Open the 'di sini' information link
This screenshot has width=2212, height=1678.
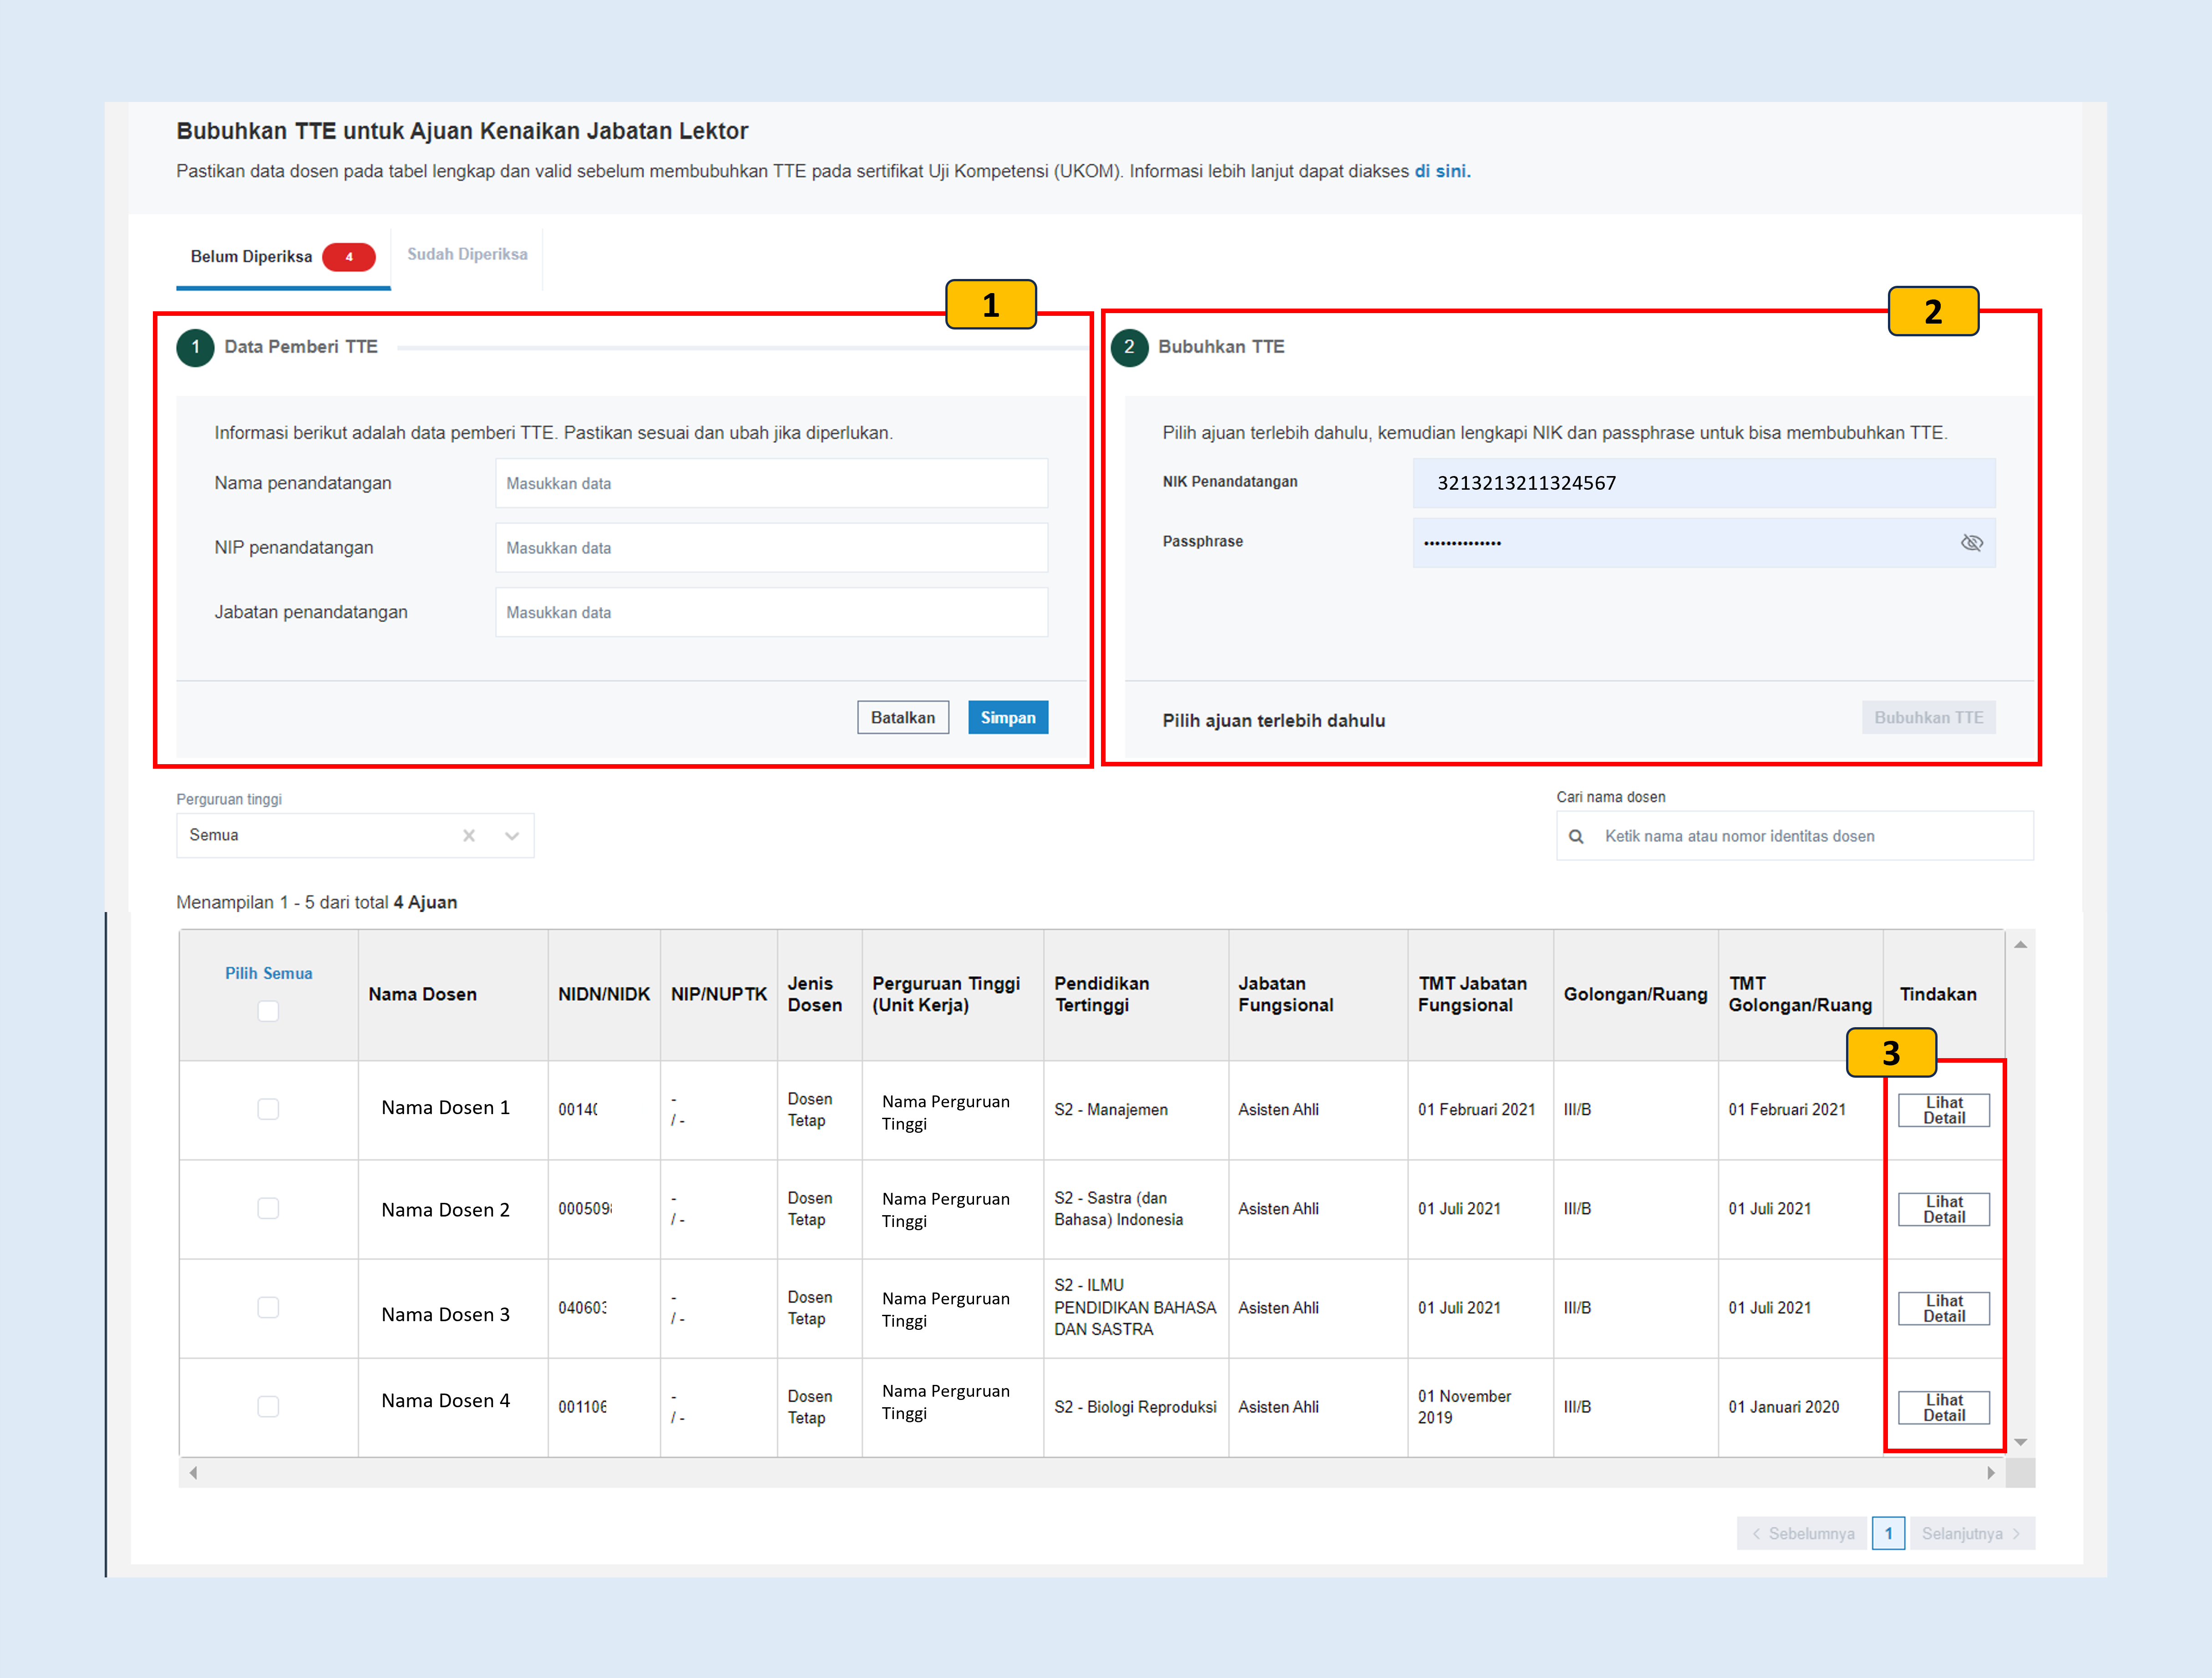pyautogui.click(x=1442, y=171)
